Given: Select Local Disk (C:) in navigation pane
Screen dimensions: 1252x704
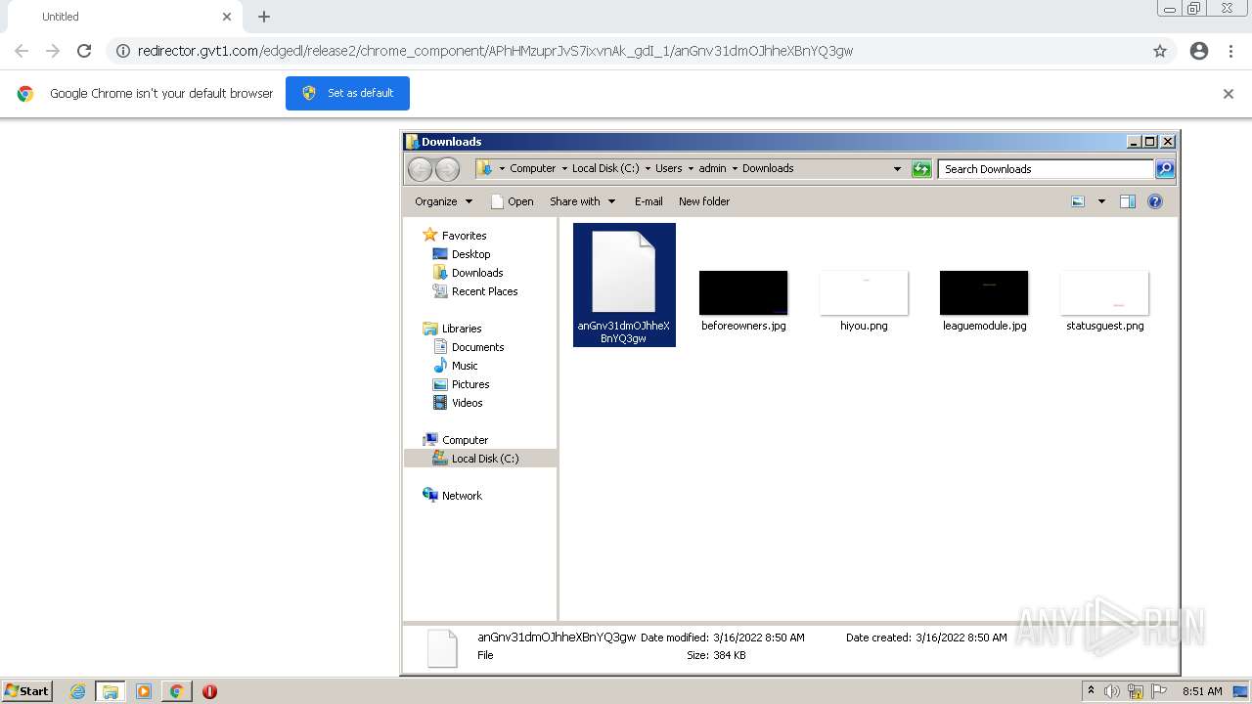Looking at the screenshot, I should pos(480,459).
